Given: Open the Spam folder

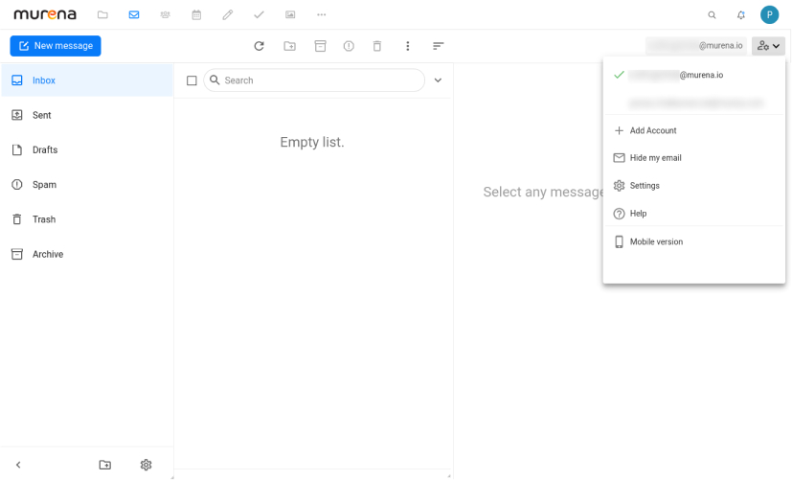Looking at the screenshot, I should (x=44, y=185).
